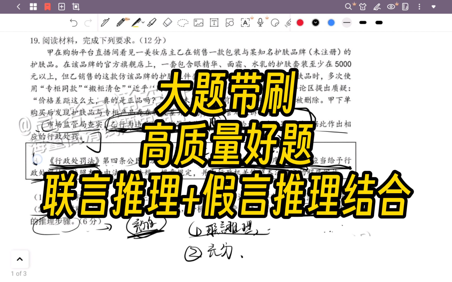This screenshot has height=282, width=452.
Task: Choose the blue pen color
Action: click(331, 23)
